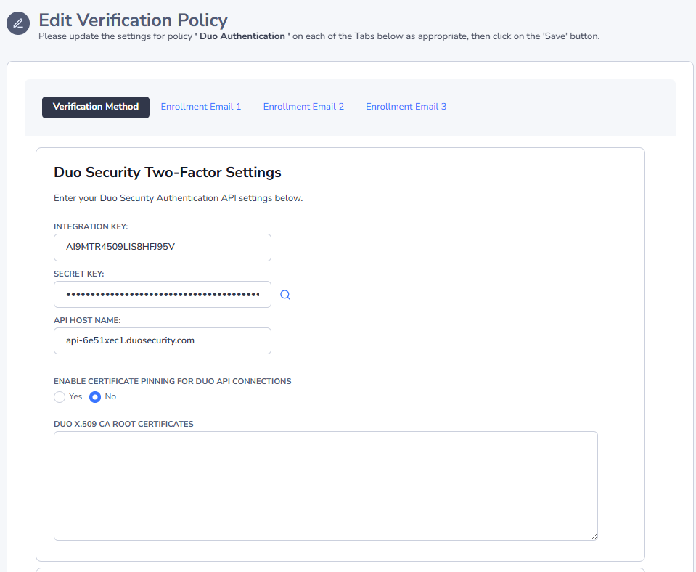
Task: Click the 'SECRET KEY:' label
Action: pyautogui.click(x=78, y=274)
